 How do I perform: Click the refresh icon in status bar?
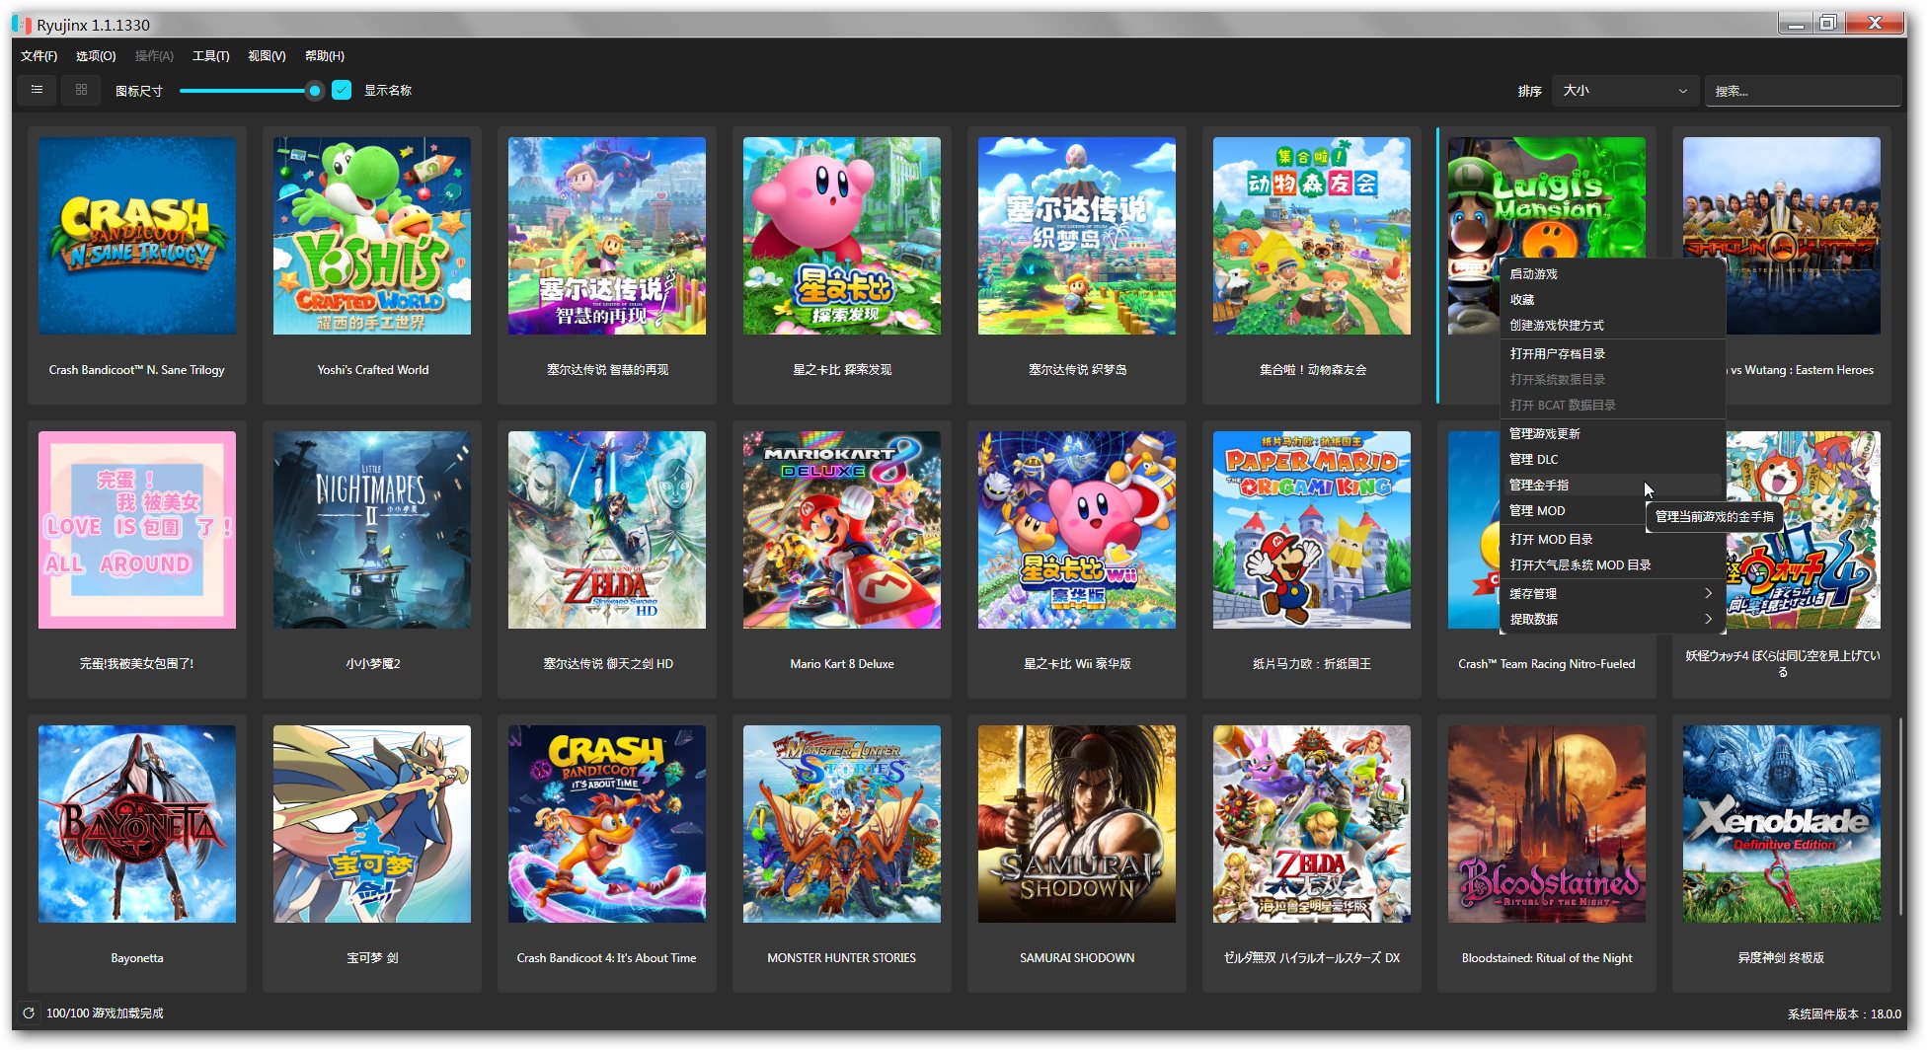point(29,1012)
